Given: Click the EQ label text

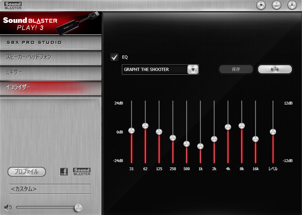Looking at the screenshot, I should click(125, 57).
